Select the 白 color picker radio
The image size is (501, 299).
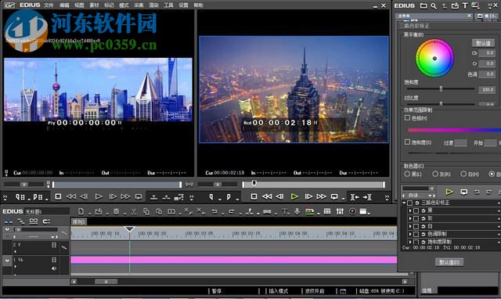click(463, 174)
